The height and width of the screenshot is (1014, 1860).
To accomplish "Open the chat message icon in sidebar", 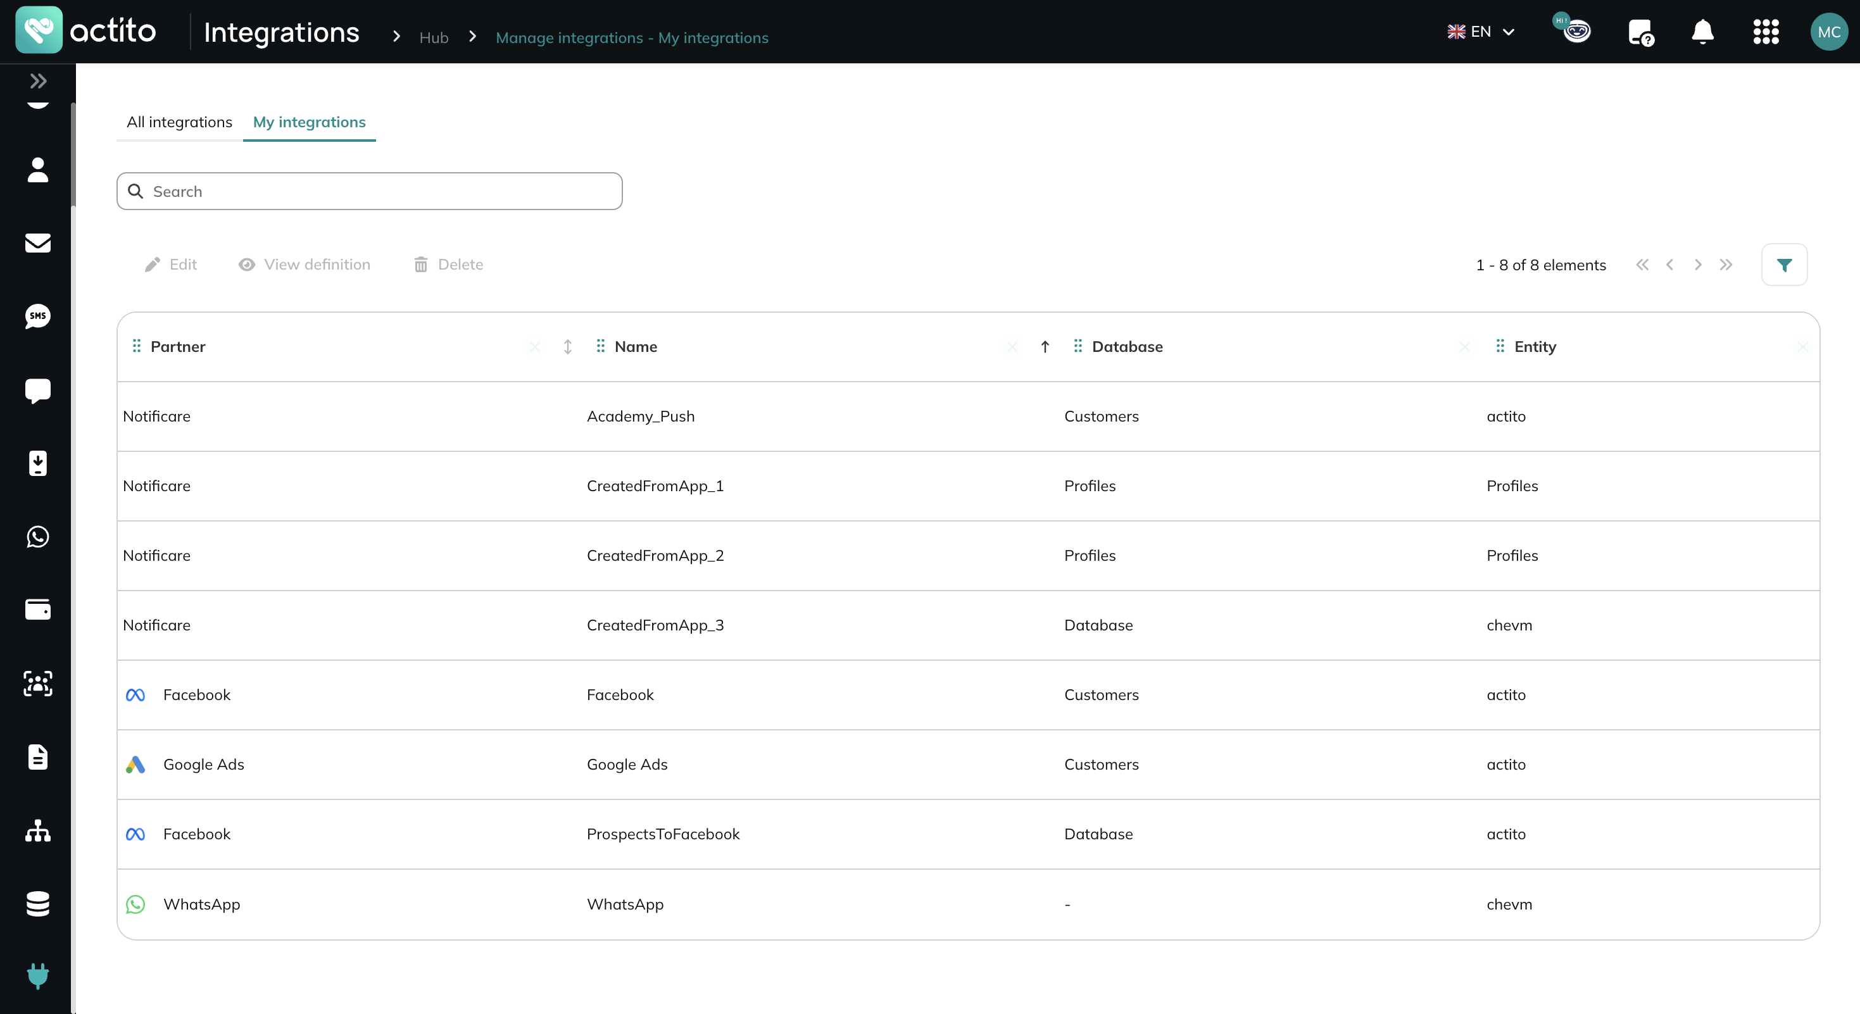I will pyautogui.click(x=37, y=391).
